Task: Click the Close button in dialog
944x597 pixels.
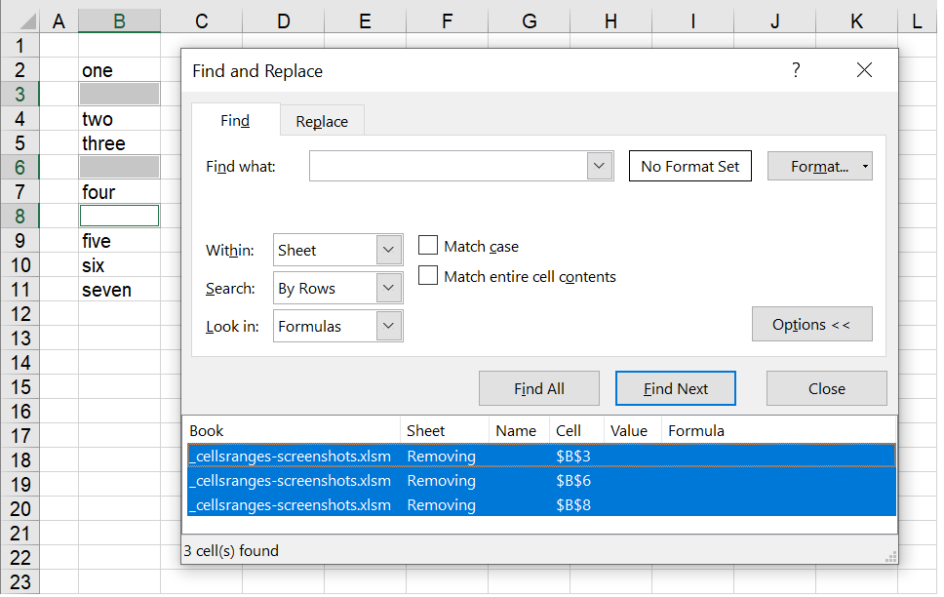Action: point(827,388)
